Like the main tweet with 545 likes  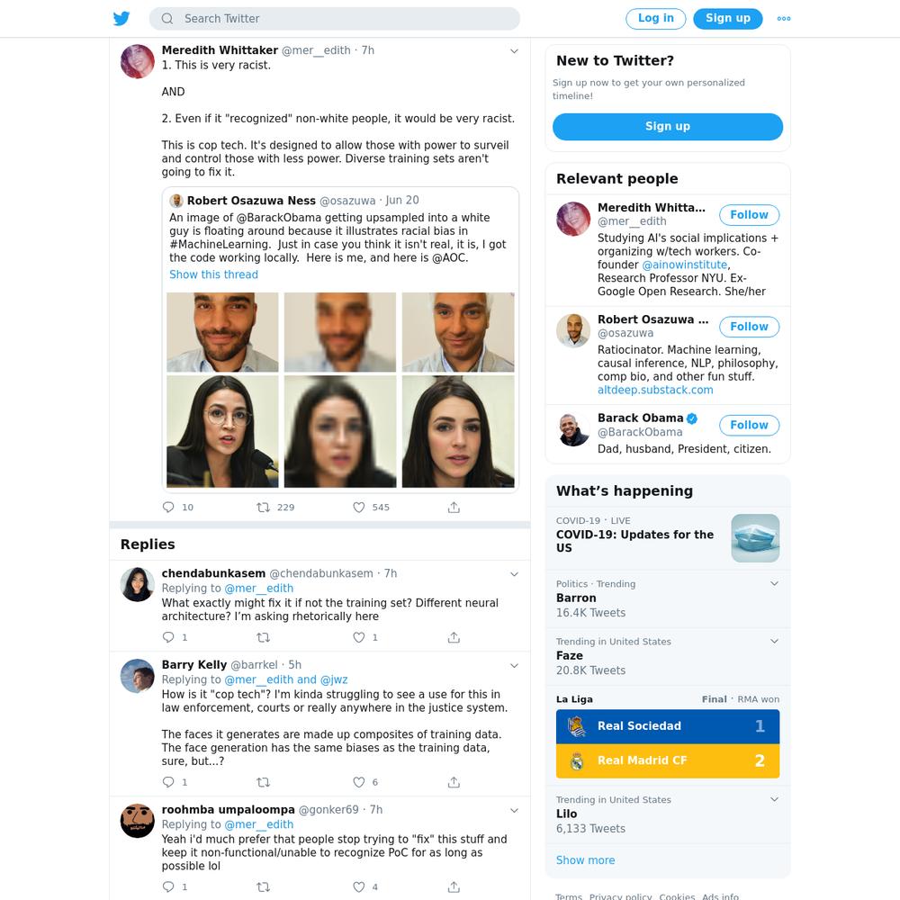[x=359, y=508]
